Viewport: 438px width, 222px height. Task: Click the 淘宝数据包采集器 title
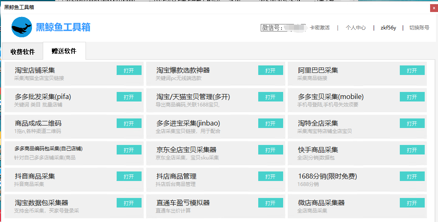pyautogui.click(x=42, y=203)
